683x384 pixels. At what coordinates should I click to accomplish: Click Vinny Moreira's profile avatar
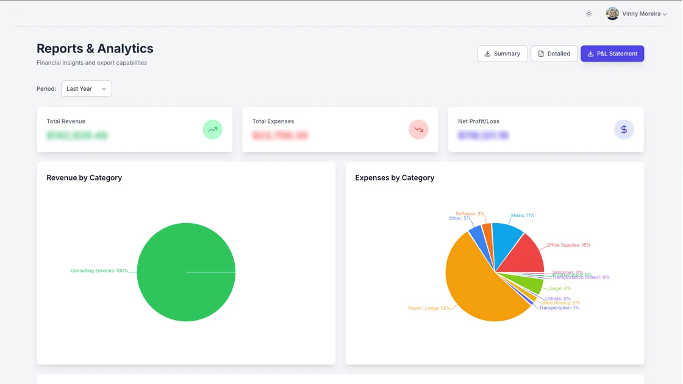click(x=612, y=13)
